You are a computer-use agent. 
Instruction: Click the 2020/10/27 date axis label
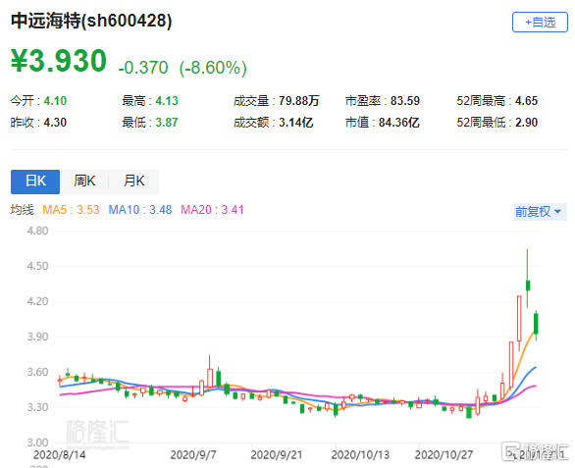(444, 455)
